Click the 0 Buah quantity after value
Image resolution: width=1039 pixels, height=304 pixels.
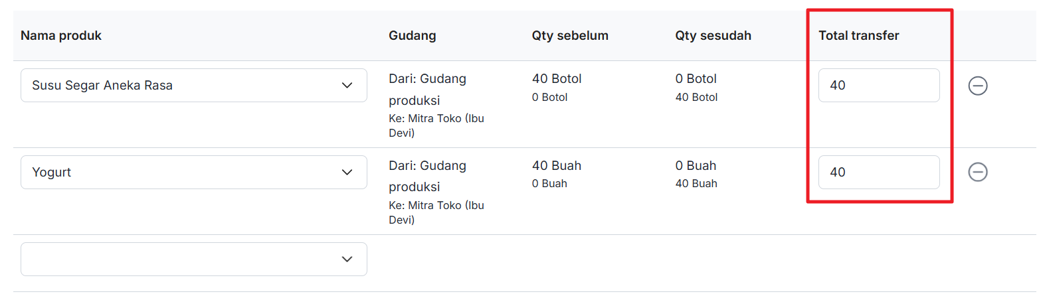[x=696, y=165]
